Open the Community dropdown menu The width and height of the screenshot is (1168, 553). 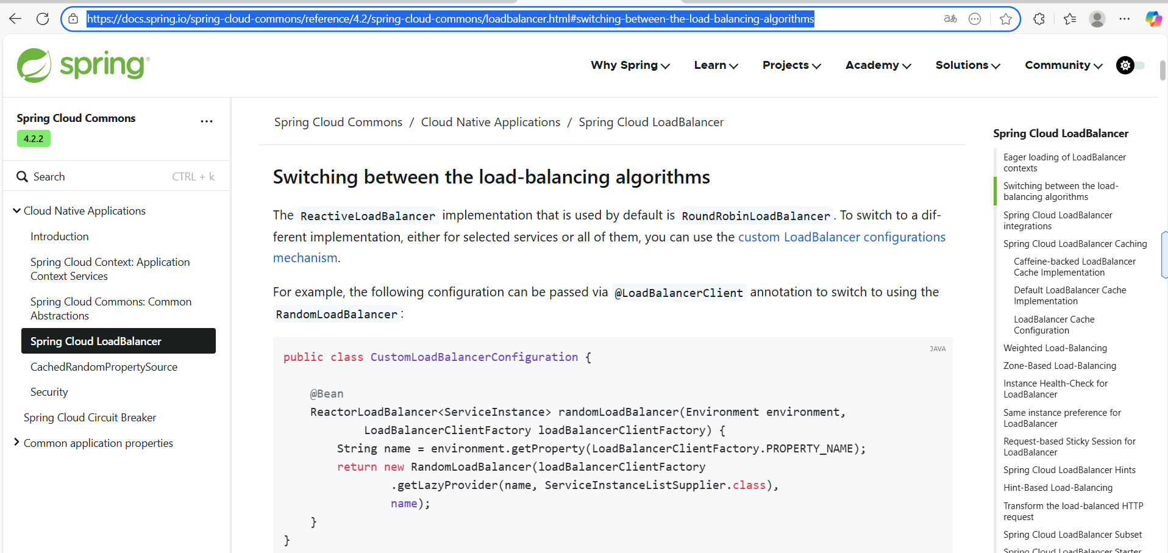[x=1064, y=65]
